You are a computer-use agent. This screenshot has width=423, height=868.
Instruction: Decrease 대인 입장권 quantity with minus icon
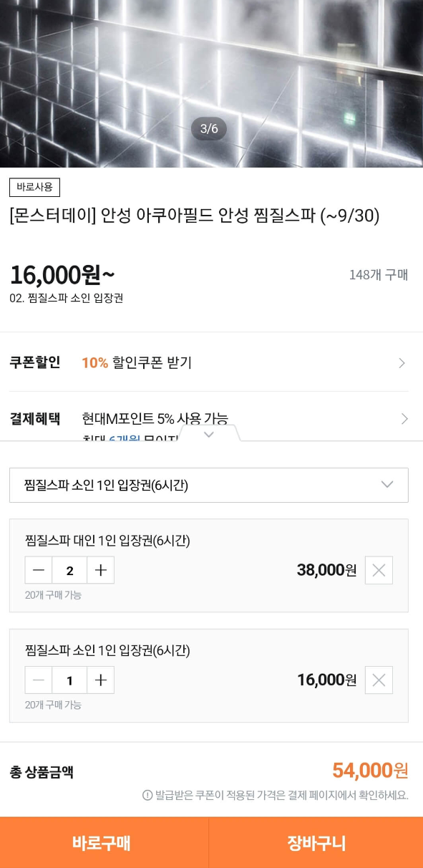tap(38, 570)
